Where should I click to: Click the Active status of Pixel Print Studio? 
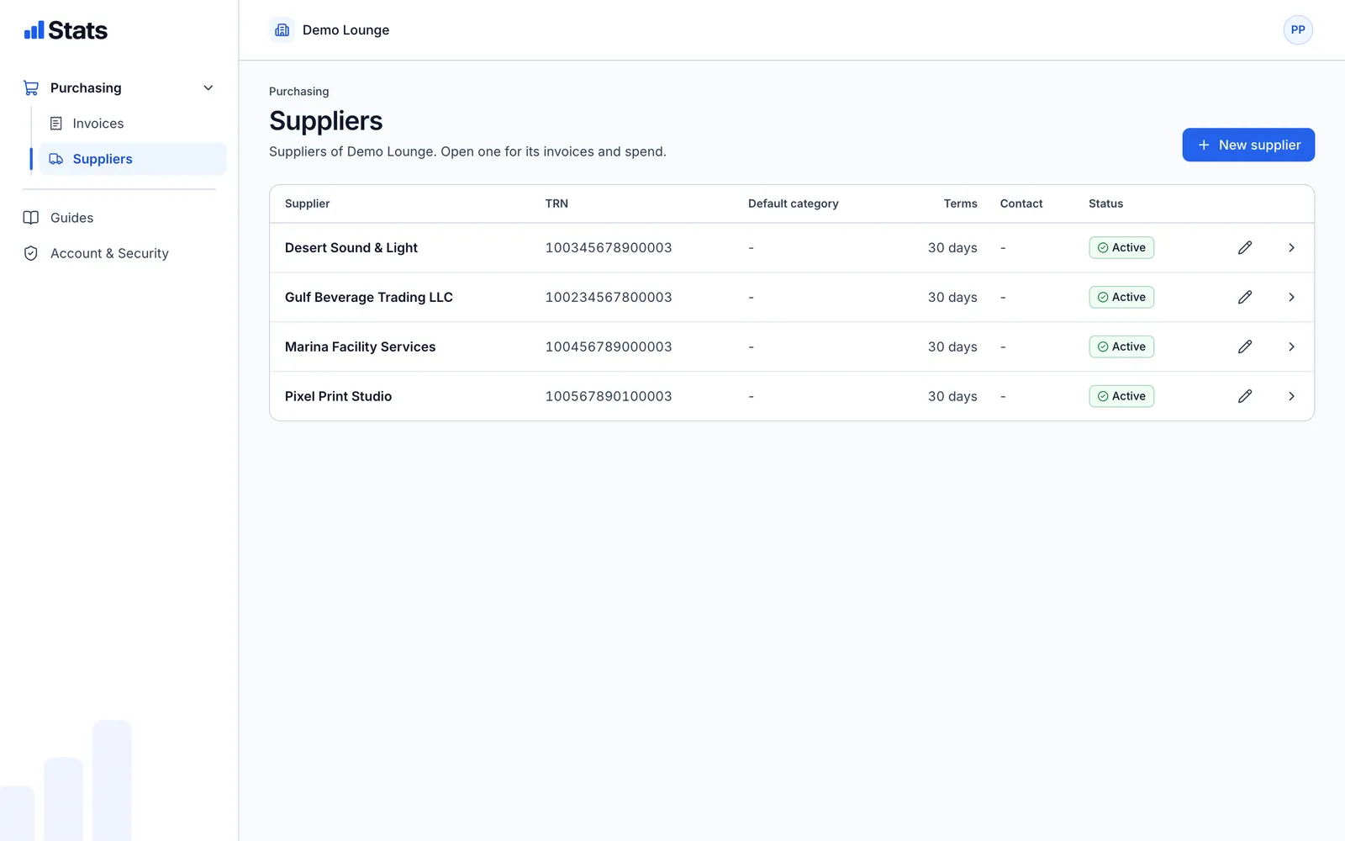pos(1121,396)
